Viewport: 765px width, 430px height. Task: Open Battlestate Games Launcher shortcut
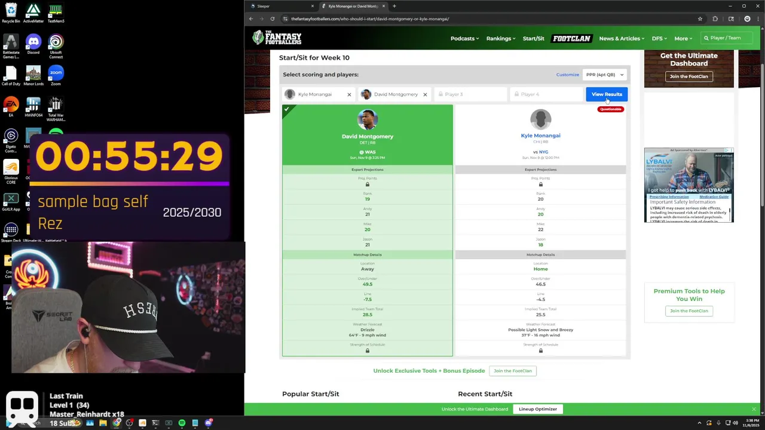11,47
